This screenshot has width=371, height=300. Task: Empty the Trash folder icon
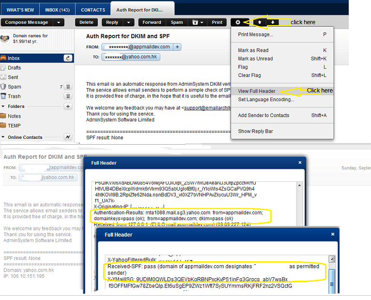click(68, 96)
